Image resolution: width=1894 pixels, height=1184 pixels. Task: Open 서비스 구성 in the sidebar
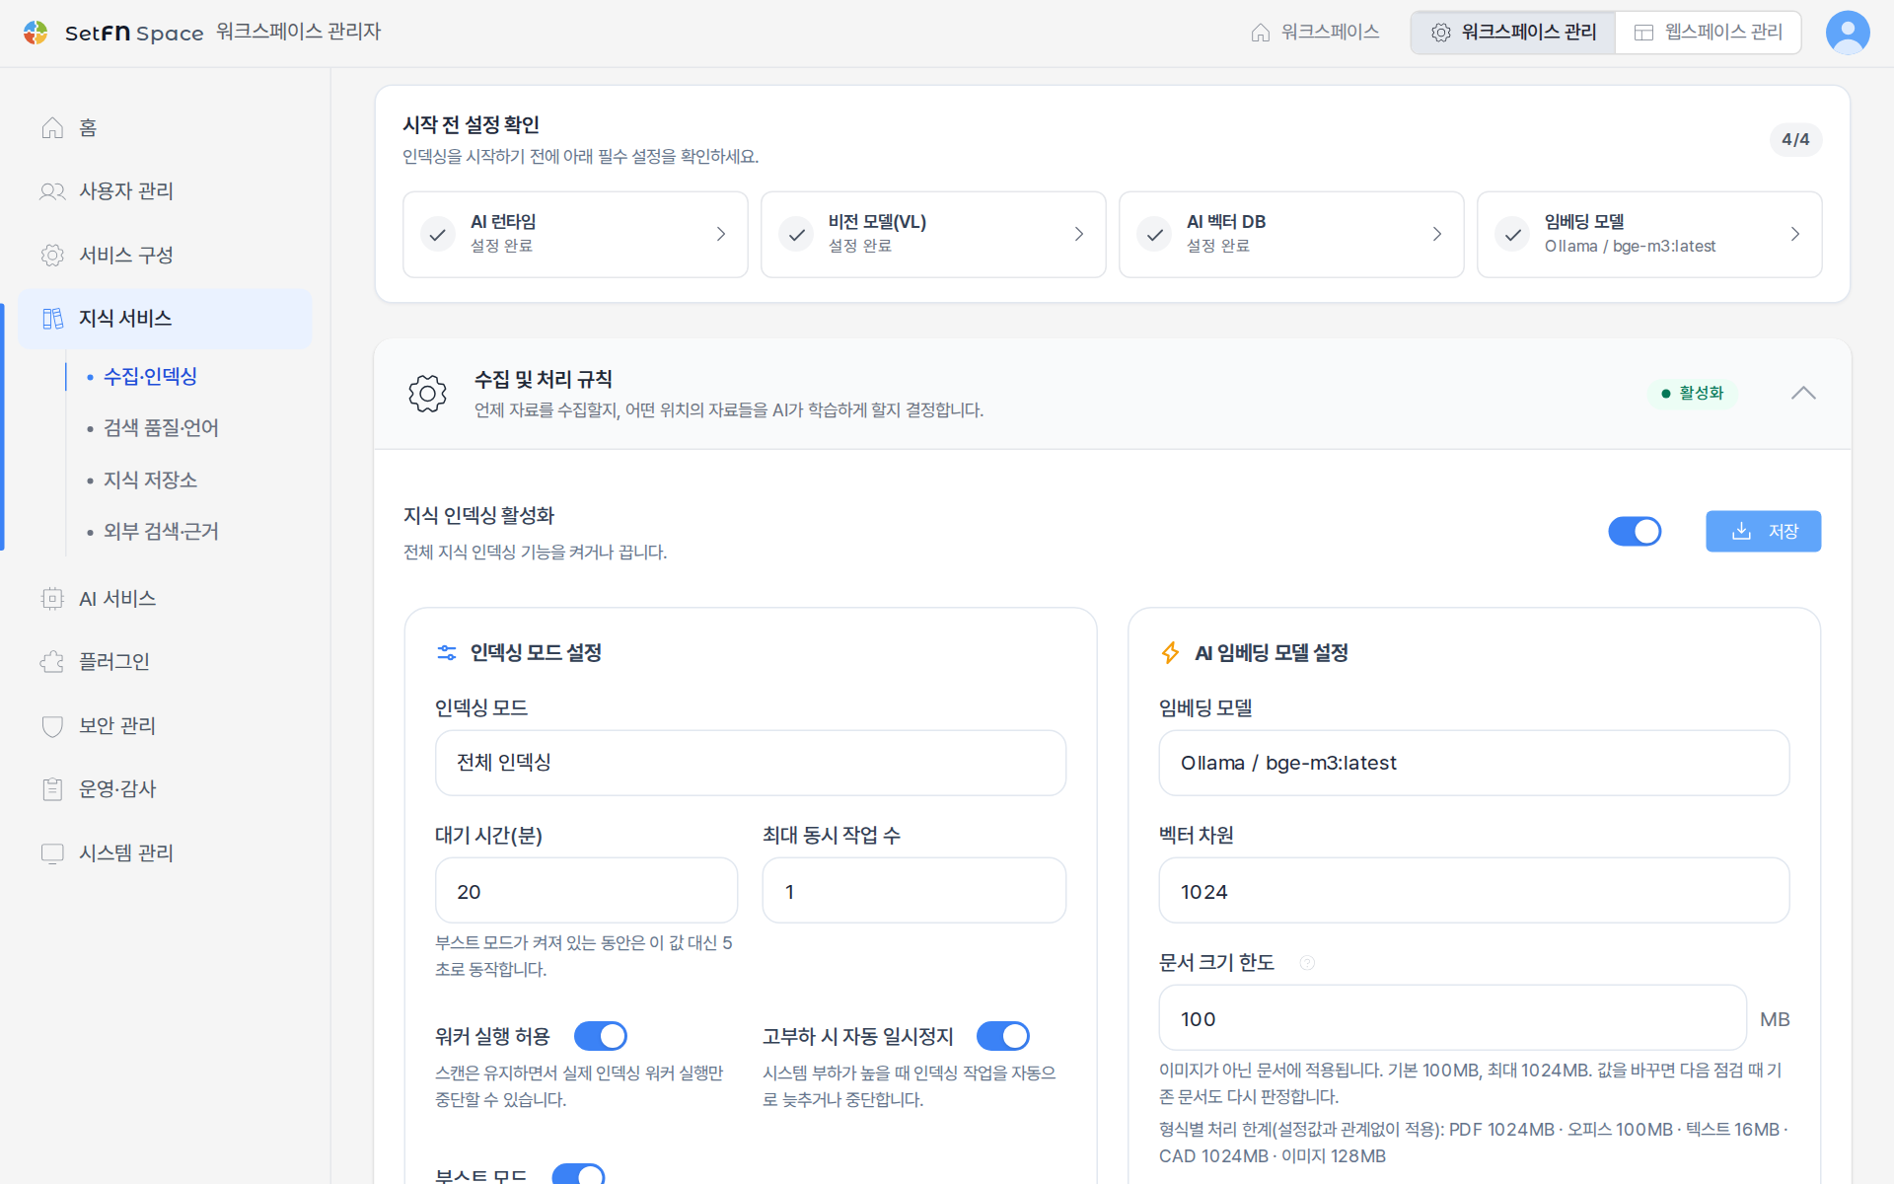tap(166, 255)
